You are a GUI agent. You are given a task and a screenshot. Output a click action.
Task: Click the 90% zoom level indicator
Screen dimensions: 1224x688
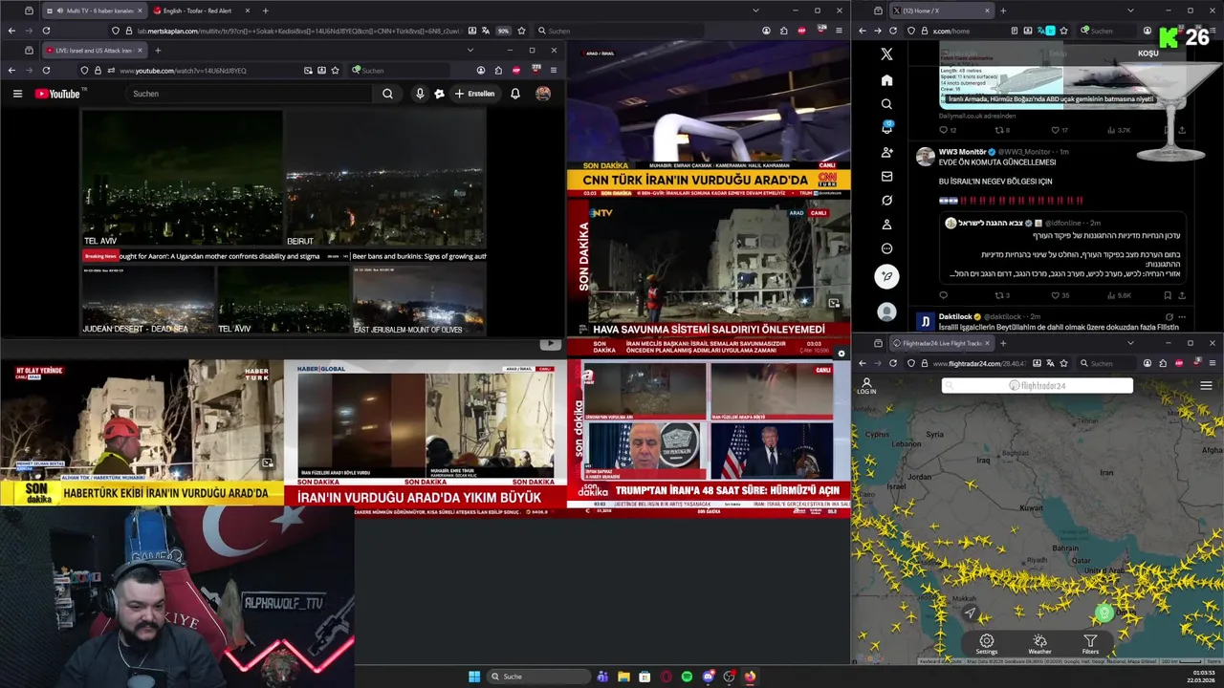[503, 31]
